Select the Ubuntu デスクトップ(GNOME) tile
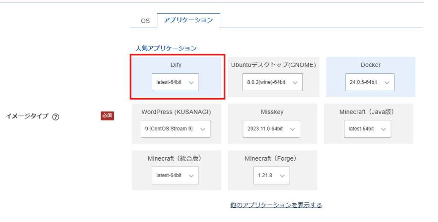This screenshot has width=438, height=222. (x=273, y=65)
